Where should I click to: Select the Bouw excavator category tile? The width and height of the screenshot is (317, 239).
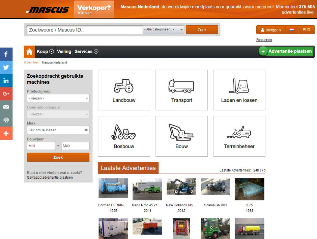point(181,136)
